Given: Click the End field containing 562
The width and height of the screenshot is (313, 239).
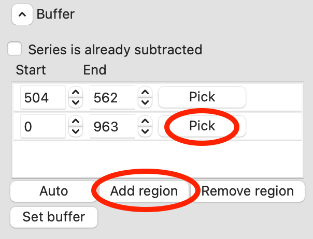Looking at the screenshot, I should [113, 97].
